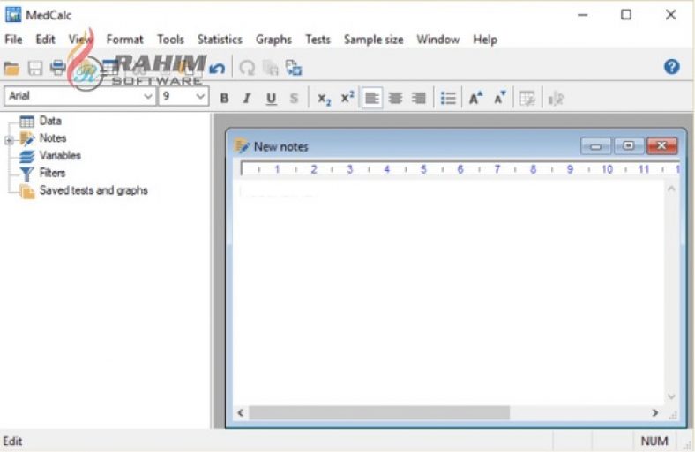Open the Statistics menu
Image resolution: width=695 pixels, height=452 pixels.
[x=220, y=40]
